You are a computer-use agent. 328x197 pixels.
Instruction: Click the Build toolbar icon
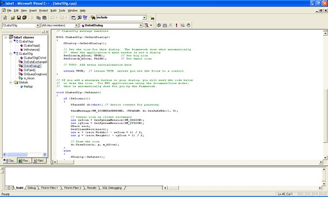[165, 25]
